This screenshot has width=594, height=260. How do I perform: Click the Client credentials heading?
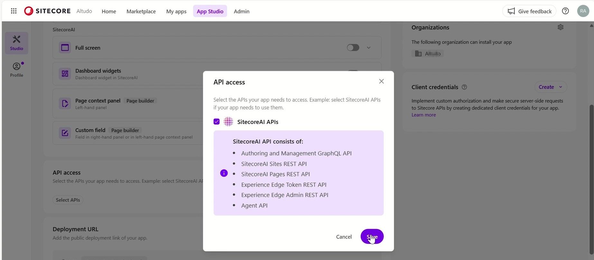pyautogui.click(x=435, y=87)
